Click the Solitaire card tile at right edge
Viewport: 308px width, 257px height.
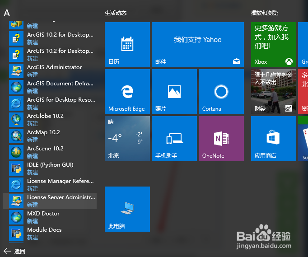tap(303, 139)
